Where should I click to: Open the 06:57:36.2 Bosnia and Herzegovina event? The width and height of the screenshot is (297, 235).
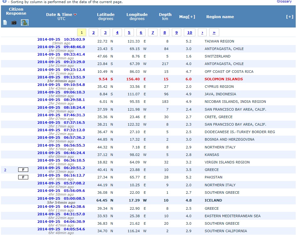[61, 137]
